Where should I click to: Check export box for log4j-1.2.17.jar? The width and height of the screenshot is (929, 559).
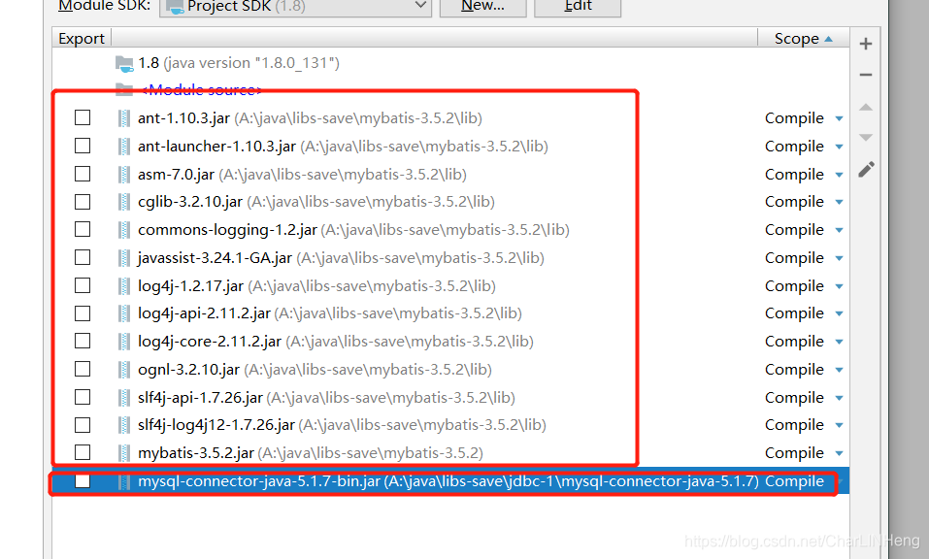(x=83, y=285)
